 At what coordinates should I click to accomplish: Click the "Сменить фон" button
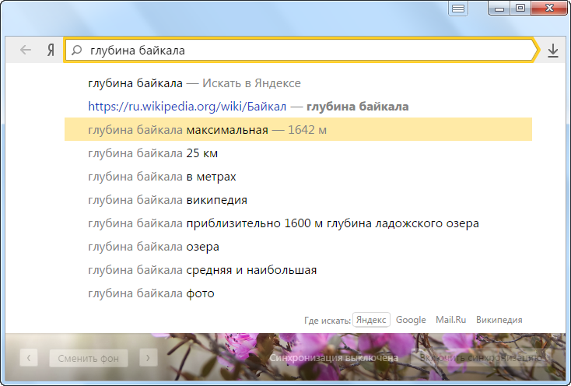(x=89, y=358)
